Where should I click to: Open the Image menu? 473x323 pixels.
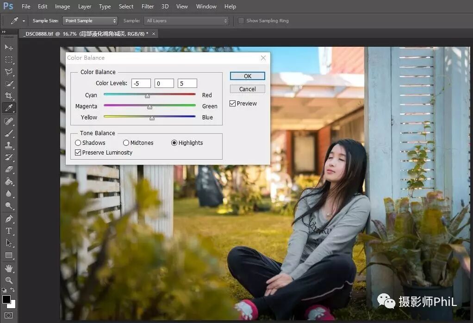click(62, 6)
